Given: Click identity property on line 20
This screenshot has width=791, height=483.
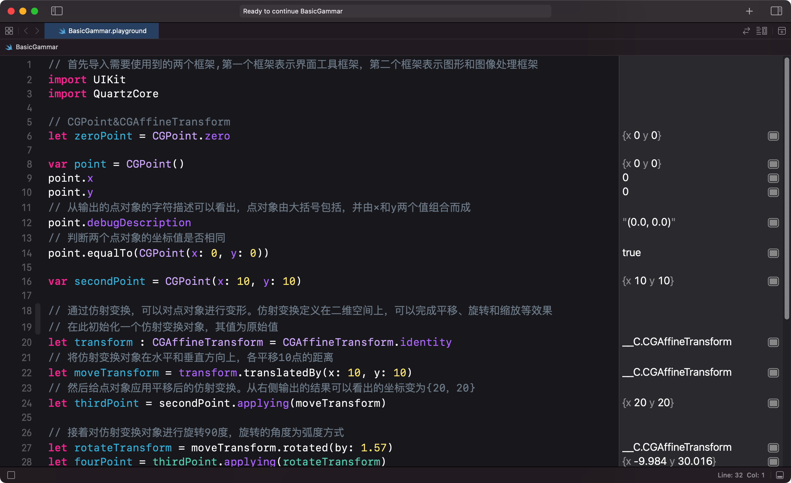Looking at the screenshot, I should pyautogui.click(x=426, y=342).
